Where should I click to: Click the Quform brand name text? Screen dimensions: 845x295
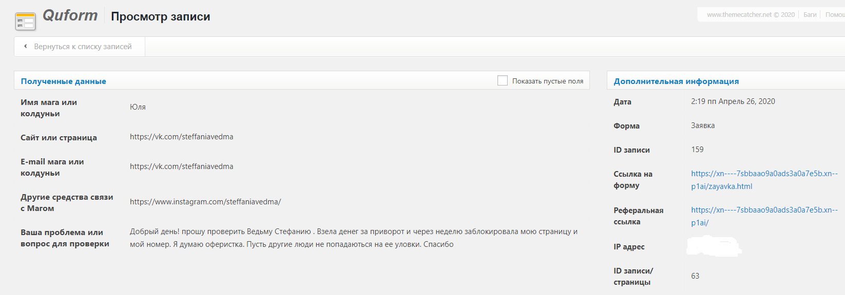tap(70, 16)
